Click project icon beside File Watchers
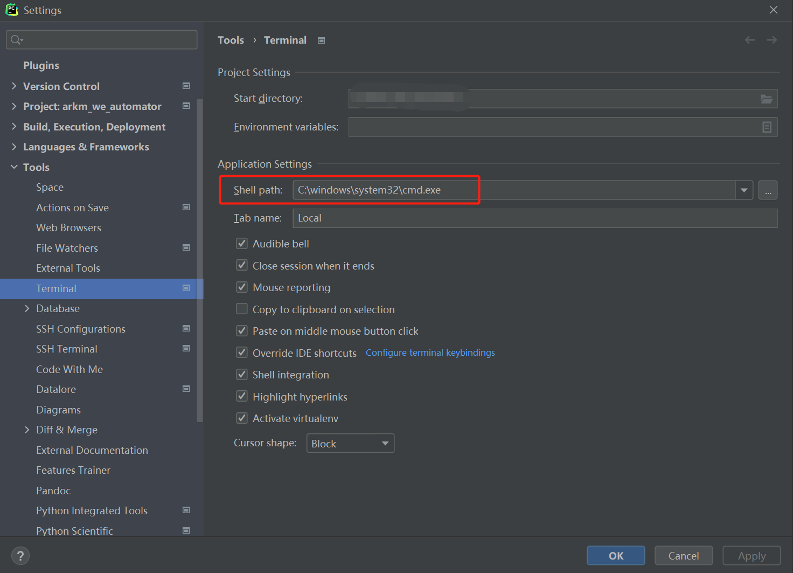This screenshot has height=573, width=793. tap(186, 247)
